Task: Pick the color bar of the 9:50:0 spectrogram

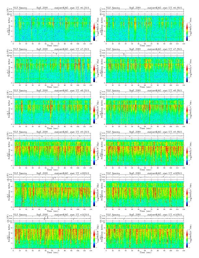Action: click(x=187, y=156)
